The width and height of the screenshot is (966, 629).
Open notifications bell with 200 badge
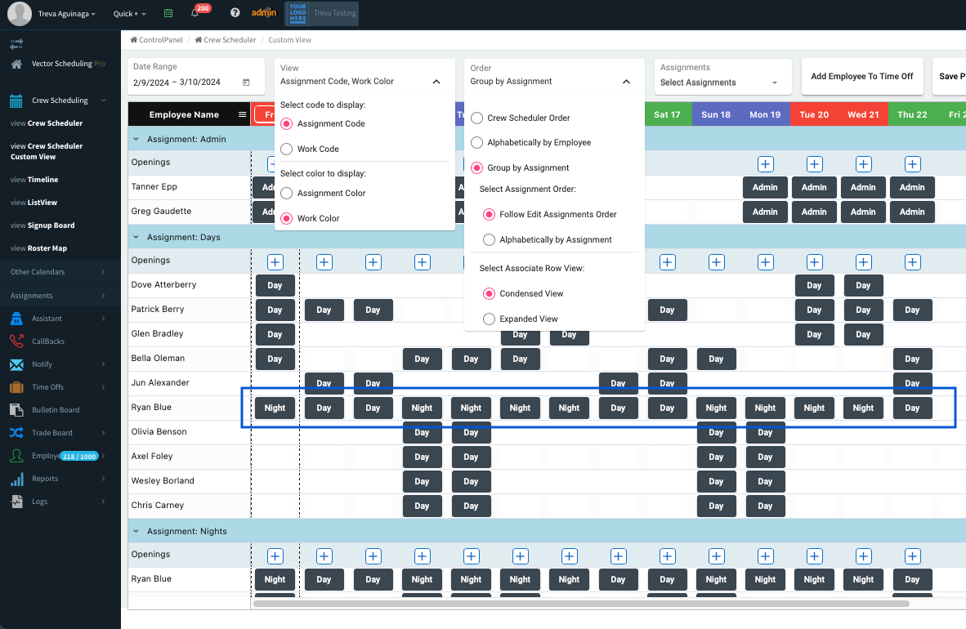click(x=195, y=13)
